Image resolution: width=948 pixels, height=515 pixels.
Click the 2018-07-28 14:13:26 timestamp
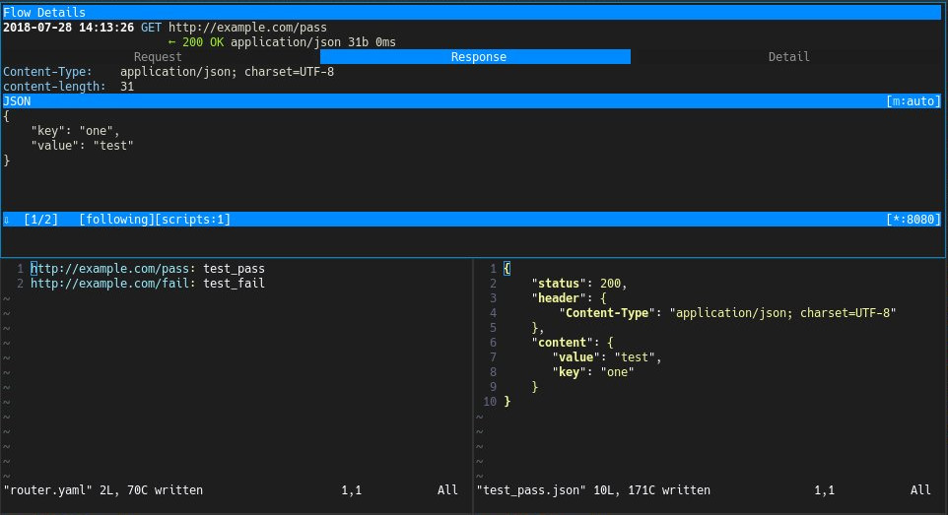pos(68,28)
